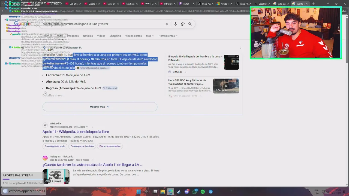349x196 pixels.
Task: Open the Más dropdown in search filters
Action: pyautogui.click(x=150, y=36)
